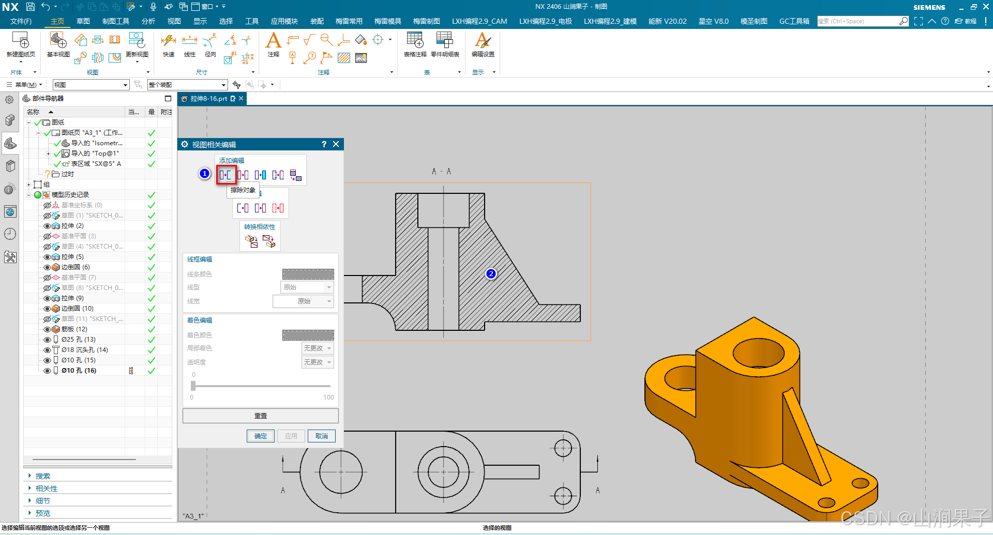
Task: Click the Delete All Edits red dashed icon
Action: 278,208
